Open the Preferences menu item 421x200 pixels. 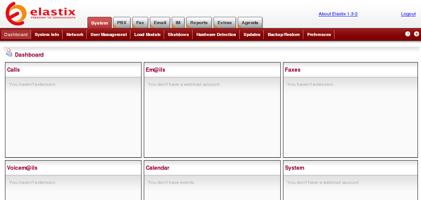point(319,34)
